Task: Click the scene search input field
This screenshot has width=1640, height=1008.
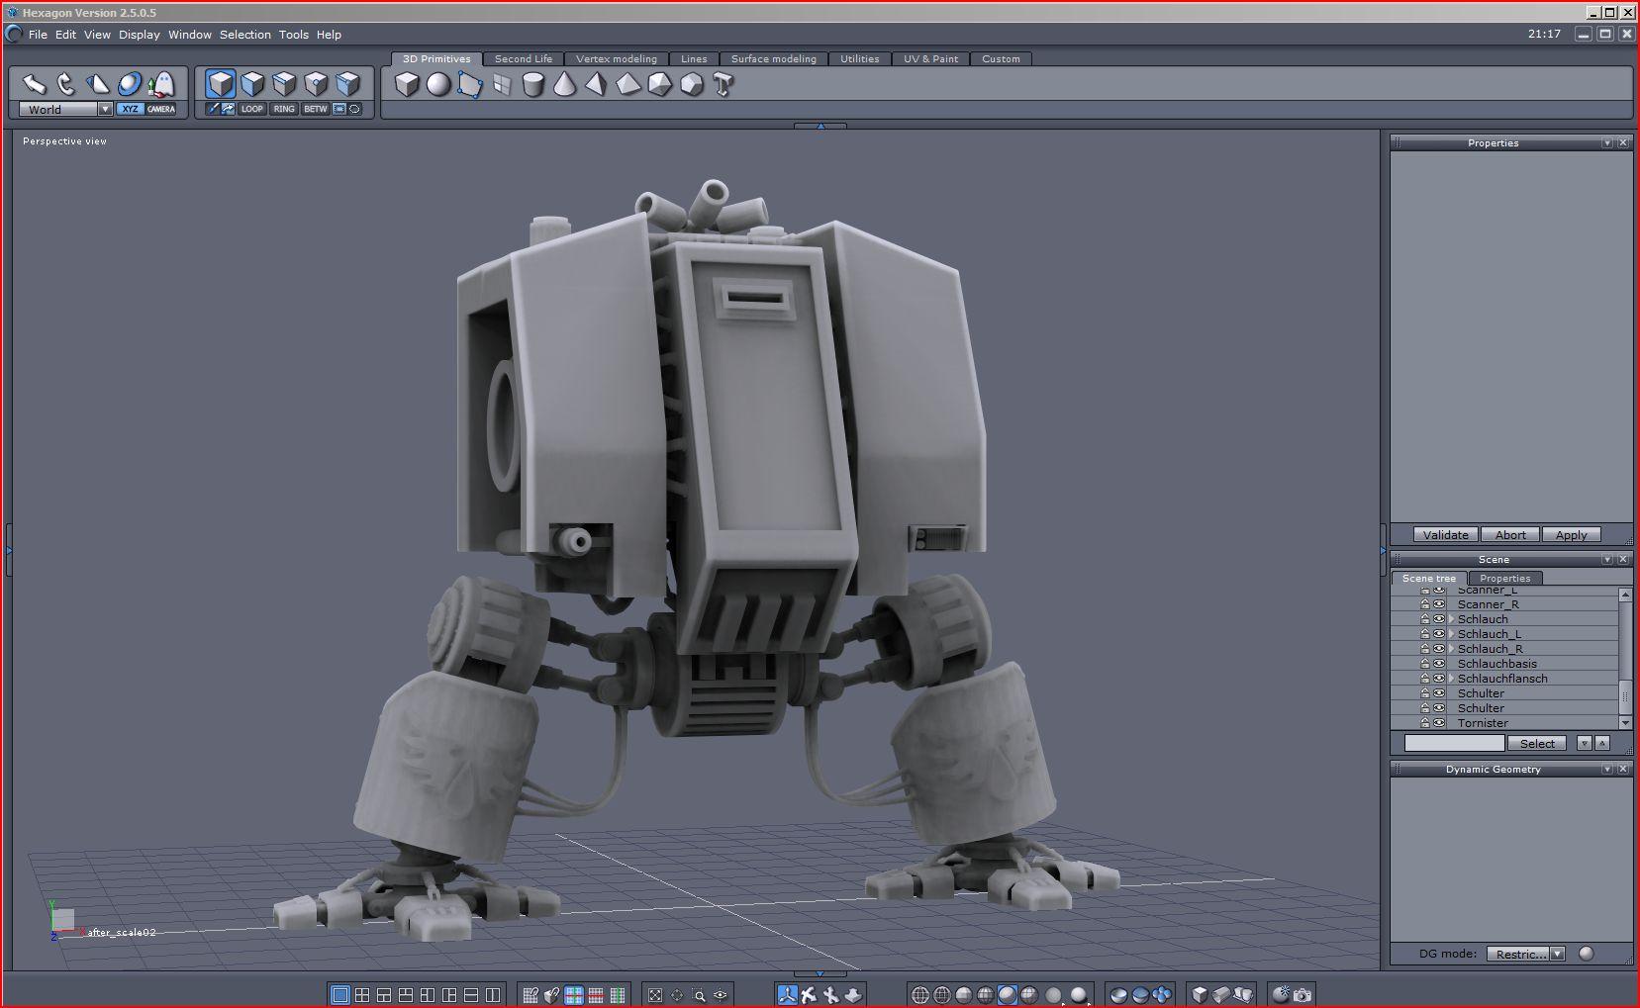Action: [x=1454, y=743]
